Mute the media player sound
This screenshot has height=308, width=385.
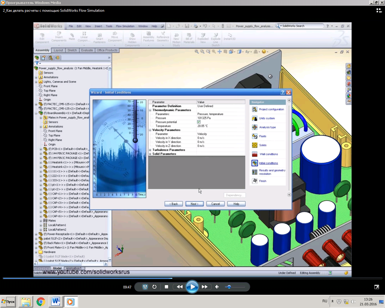click(x=217, y=287)
